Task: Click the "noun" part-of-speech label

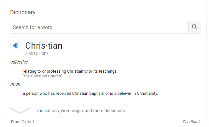Action: (x=15, y=84)
